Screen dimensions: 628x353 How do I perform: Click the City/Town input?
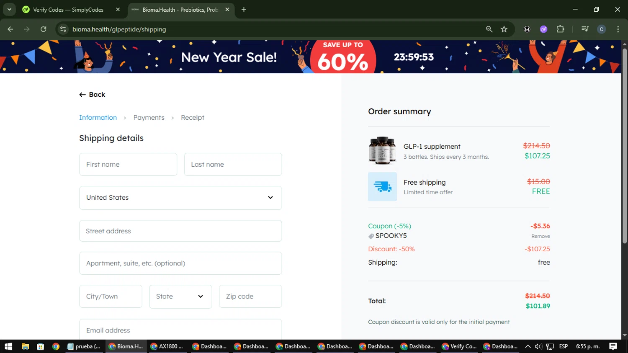[111, 296]
